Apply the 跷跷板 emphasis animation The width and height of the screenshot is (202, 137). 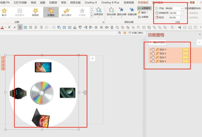click(x=35, y=12)
